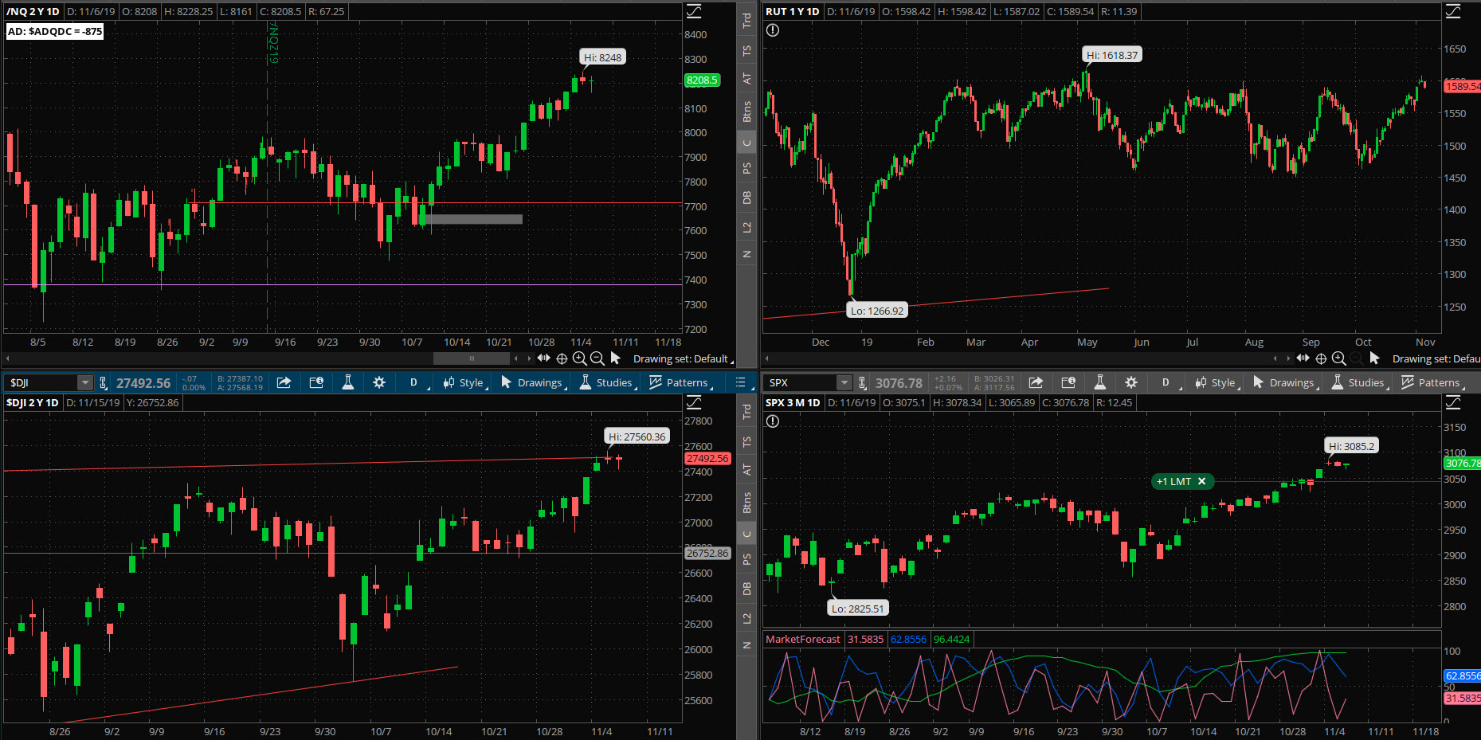1481x740 pixels.
Task: Click the left-right expansion arrows under the RUT chart
Action: click(1303, 358)
